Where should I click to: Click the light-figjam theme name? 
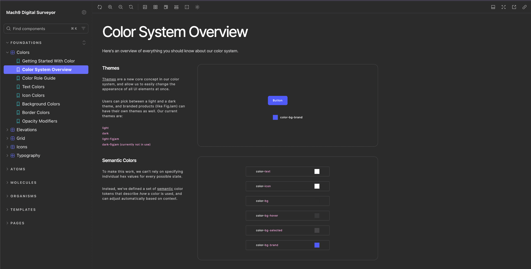point(110,139)
